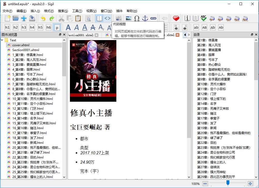259x188 pixels.
Task: Insert an ID with the anchor icon
Action: [x=145, y=18]
